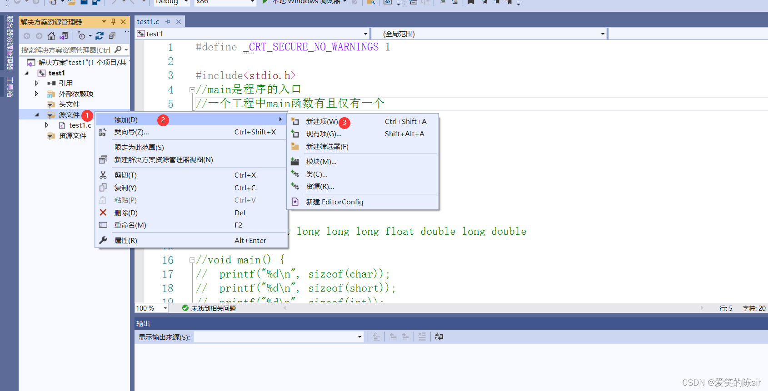Click the search magnifier in Solution Explorer

click(x=118, y=49)
